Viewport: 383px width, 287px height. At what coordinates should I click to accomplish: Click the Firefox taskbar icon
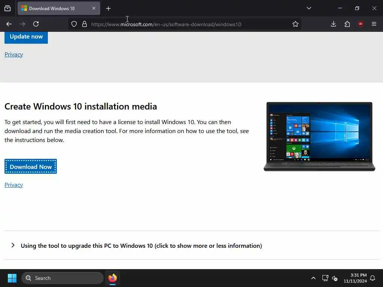coord(112,278)
